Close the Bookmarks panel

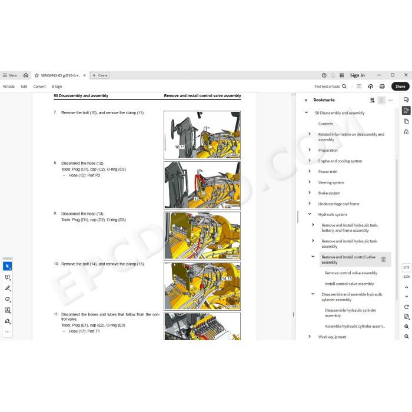[306, 100]
